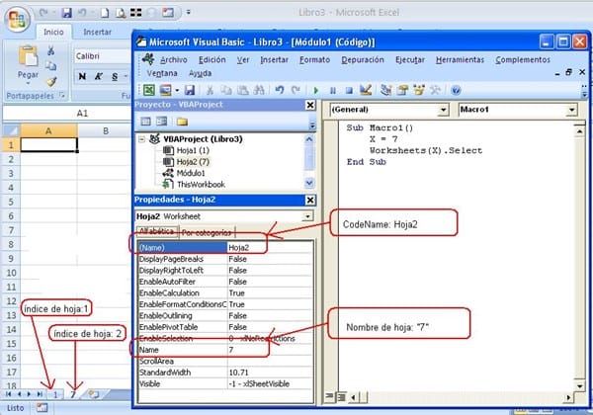Select ThisWorkbook in project tree
This screenshot has height=415, width=593.
point(201,185)
